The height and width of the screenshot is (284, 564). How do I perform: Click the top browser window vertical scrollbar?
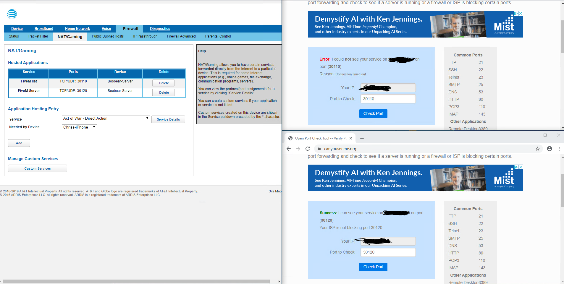click(562, 37)
